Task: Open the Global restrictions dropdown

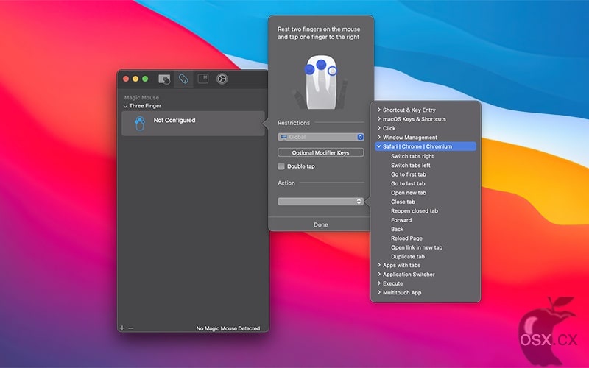Action: 320,137
